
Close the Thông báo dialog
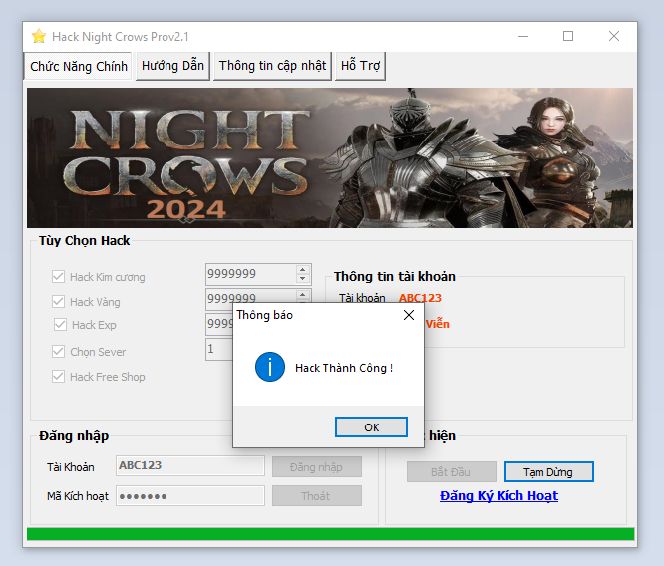pos(409,315)
